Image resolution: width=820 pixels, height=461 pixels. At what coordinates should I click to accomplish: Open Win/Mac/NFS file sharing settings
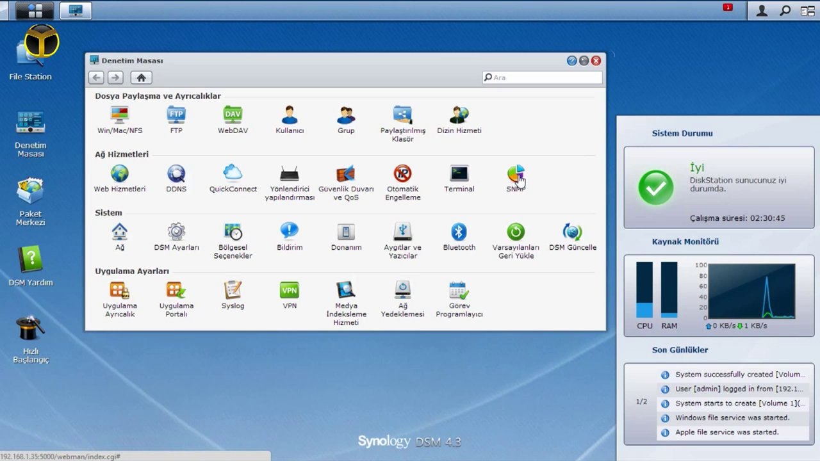(120, 120)
